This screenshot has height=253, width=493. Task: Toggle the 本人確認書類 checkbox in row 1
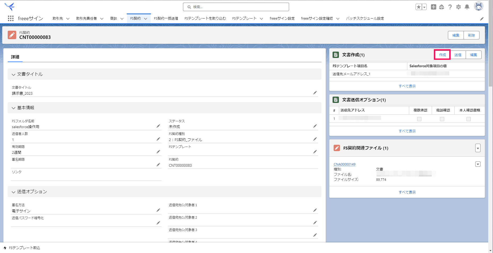[469, 119]
